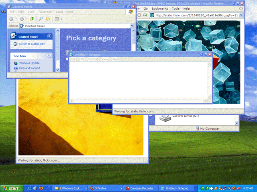Open the Control Panel address bar dropdown
Viewport: 257px width, 192px height.
[x=132, y=26]
